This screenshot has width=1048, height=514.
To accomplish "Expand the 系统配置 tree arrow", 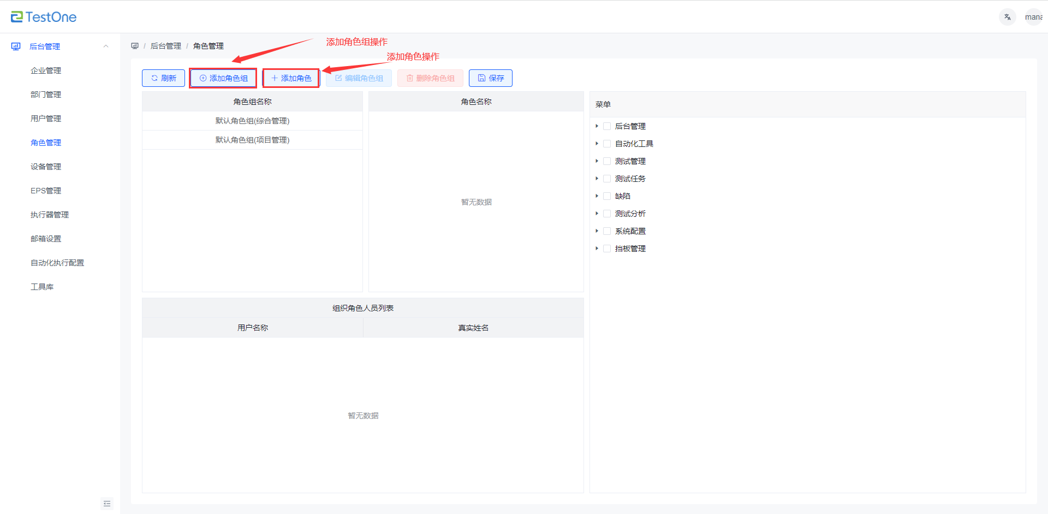I will (597, 231).
